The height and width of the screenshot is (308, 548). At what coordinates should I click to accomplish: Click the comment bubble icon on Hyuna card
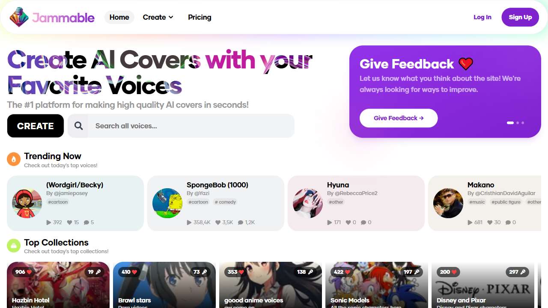click(363, 222)
